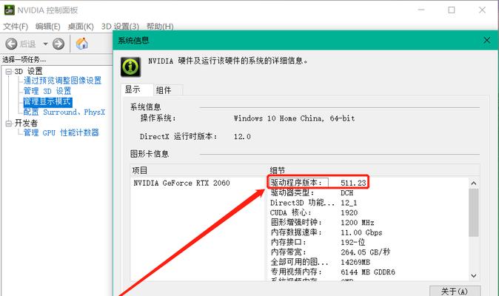
Task: Select NVIDIA GeForce RTX 2060 list item
Action: pyautogui.click(x=181, y=183)
